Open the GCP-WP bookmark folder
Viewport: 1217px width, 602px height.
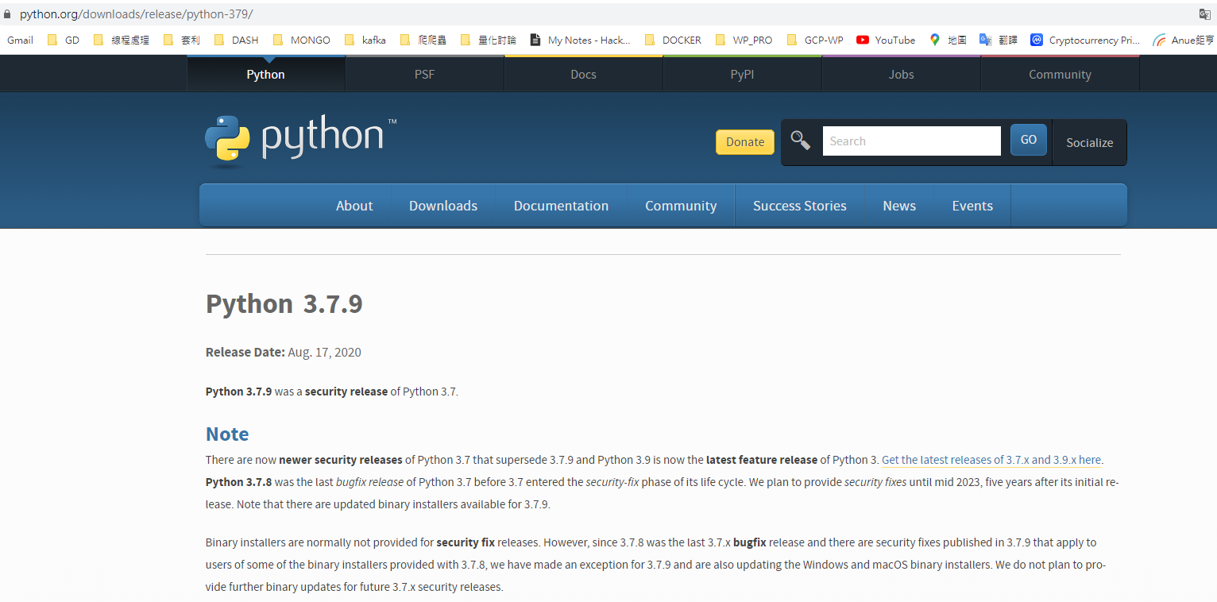point(815,40)
